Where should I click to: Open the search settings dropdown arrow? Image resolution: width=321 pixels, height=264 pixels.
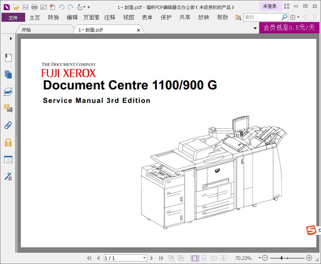298,17
